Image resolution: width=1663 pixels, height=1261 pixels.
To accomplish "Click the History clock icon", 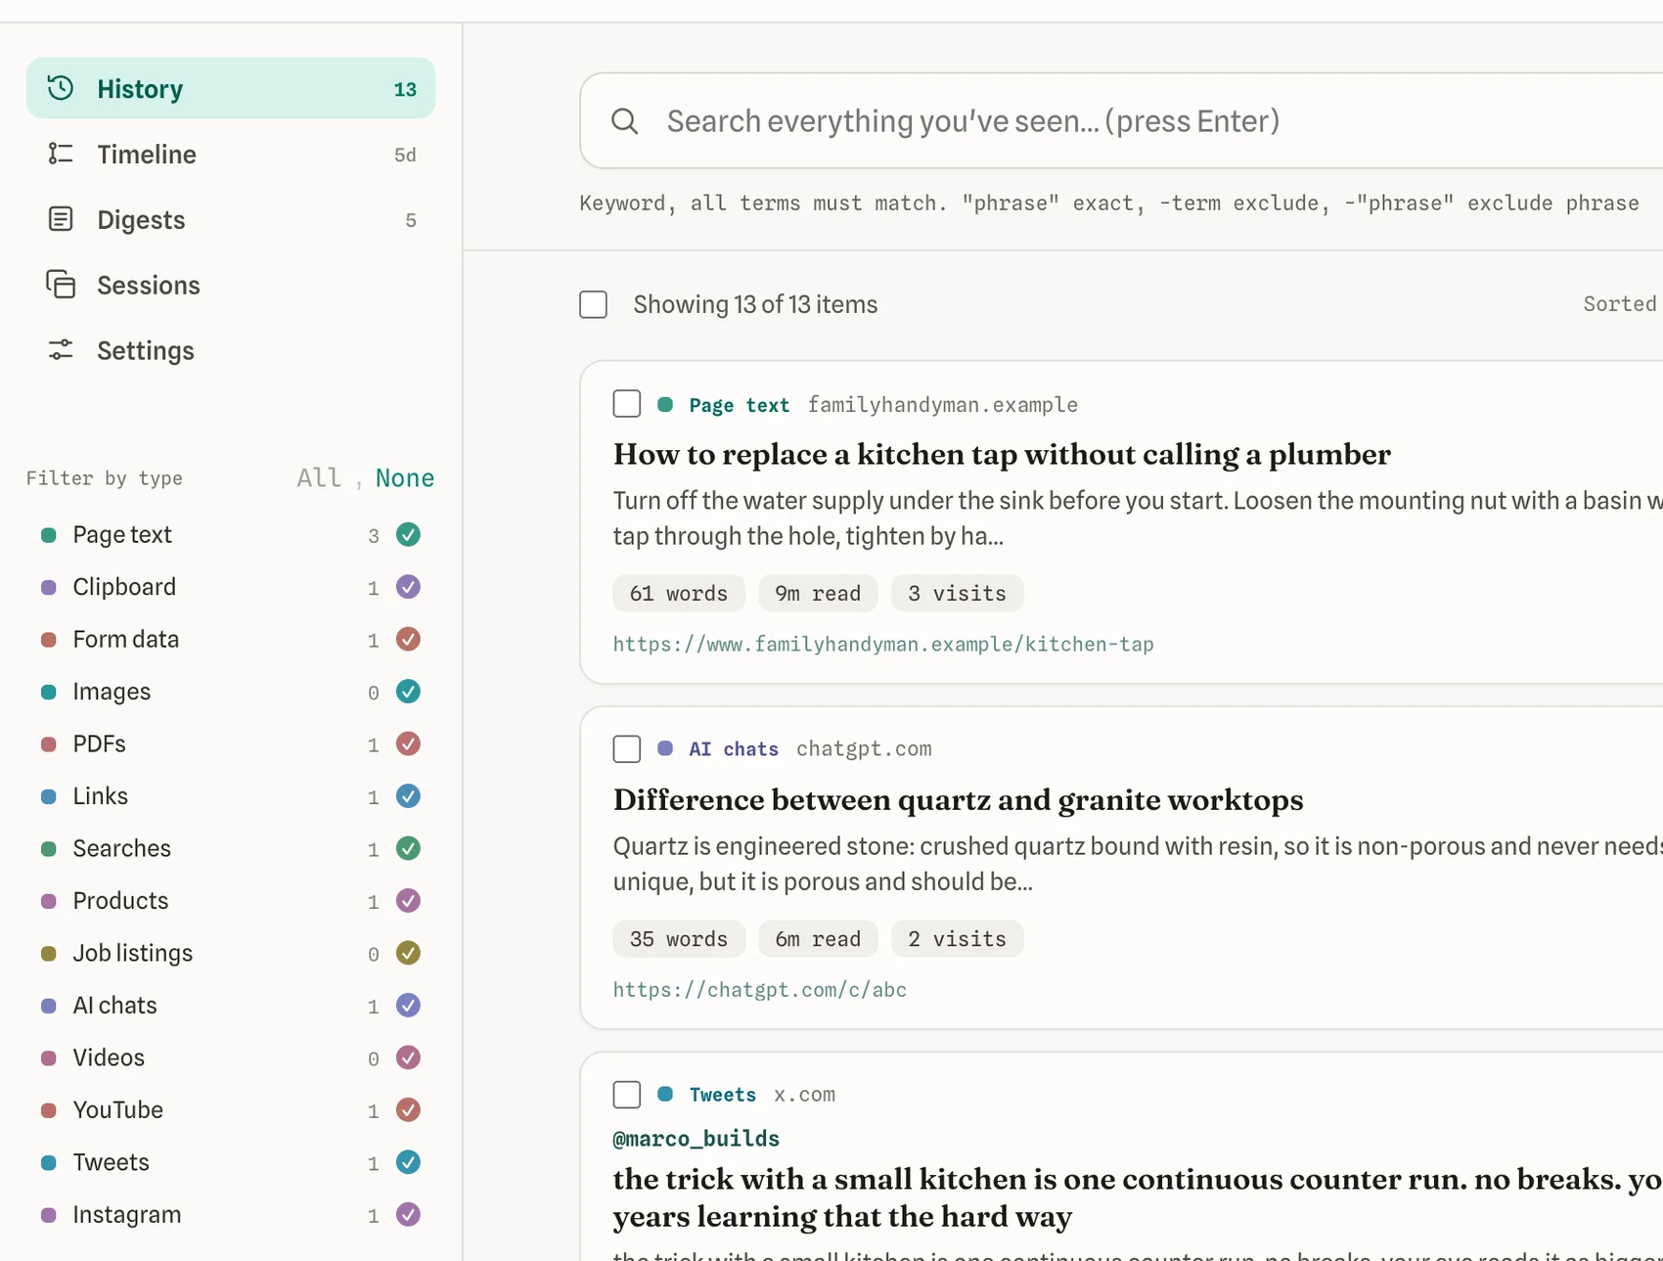I will pyautogui.click(x=61, y=88).
